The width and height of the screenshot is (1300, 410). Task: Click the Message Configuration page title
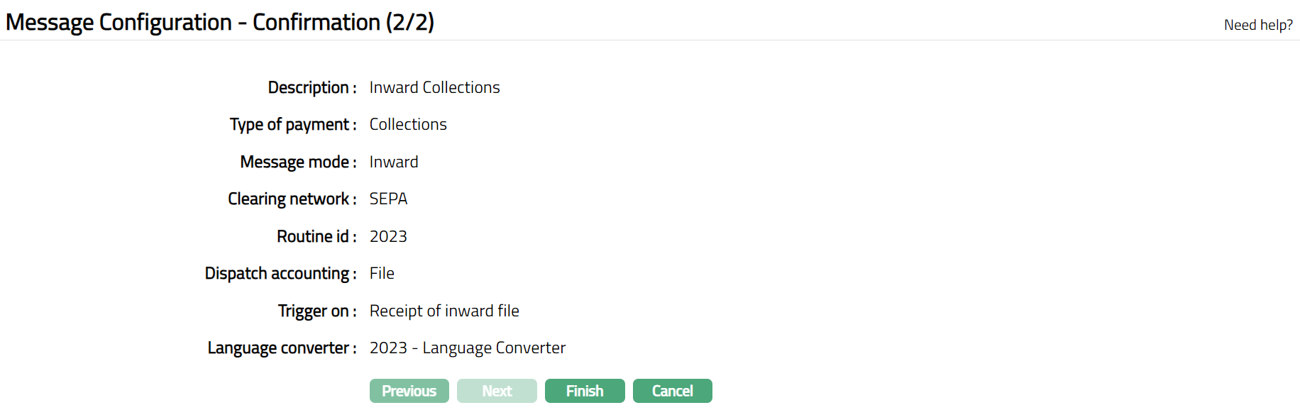pyautogui.click(x=220, y=22)
